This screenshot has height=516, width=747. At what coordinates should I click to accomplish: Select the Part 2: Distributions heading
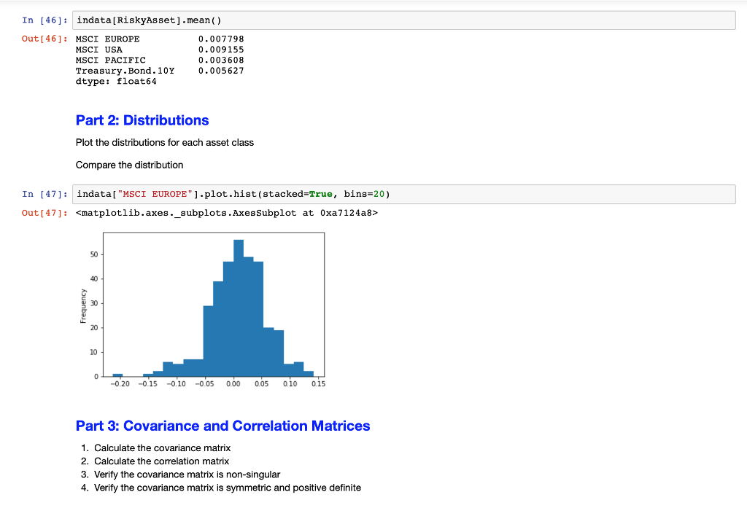pos(142,120)
